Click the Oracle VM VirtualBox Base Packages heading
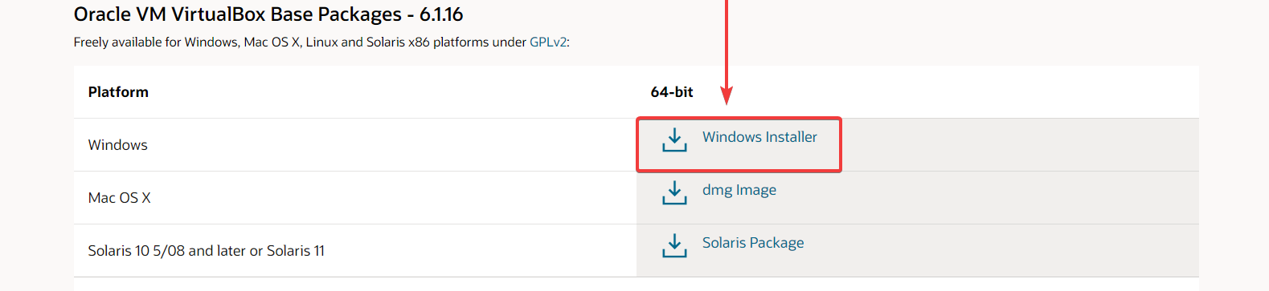The height and width of the screenshot is (291, 1269). coord(238,14)
